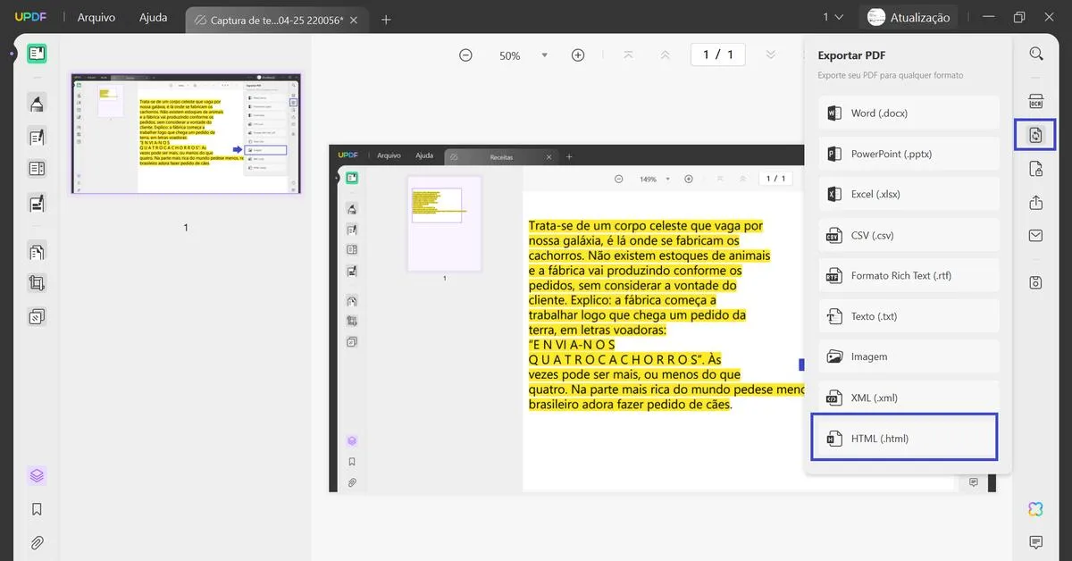This screenshot has height=561, width=1072.
Task: Launch the OCR tool
Action: (1034, 101)
